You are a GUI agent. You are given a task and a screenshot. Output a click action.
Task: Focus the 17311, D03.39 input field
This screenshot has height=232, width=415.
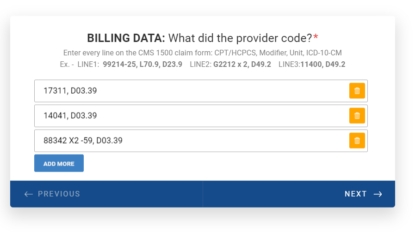(x=190, y=91)
